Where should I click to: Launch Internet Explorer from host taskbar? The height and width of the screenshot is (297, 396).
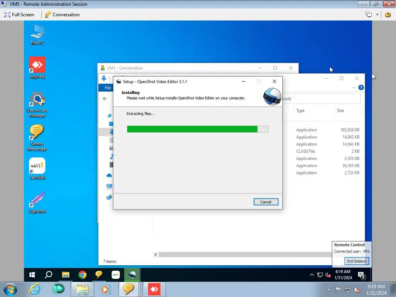34,289
